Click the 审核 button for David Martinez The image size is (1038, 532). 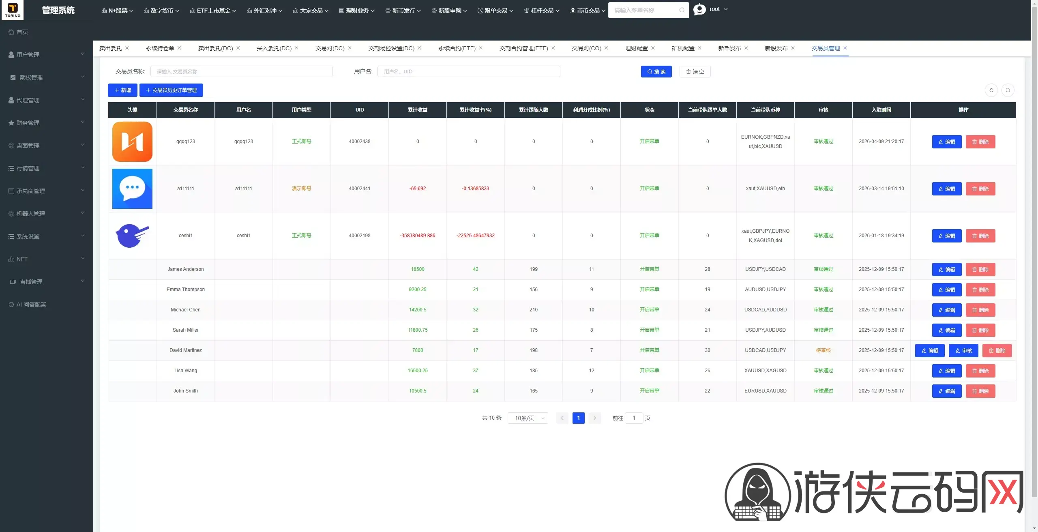(x=963, y=350)
